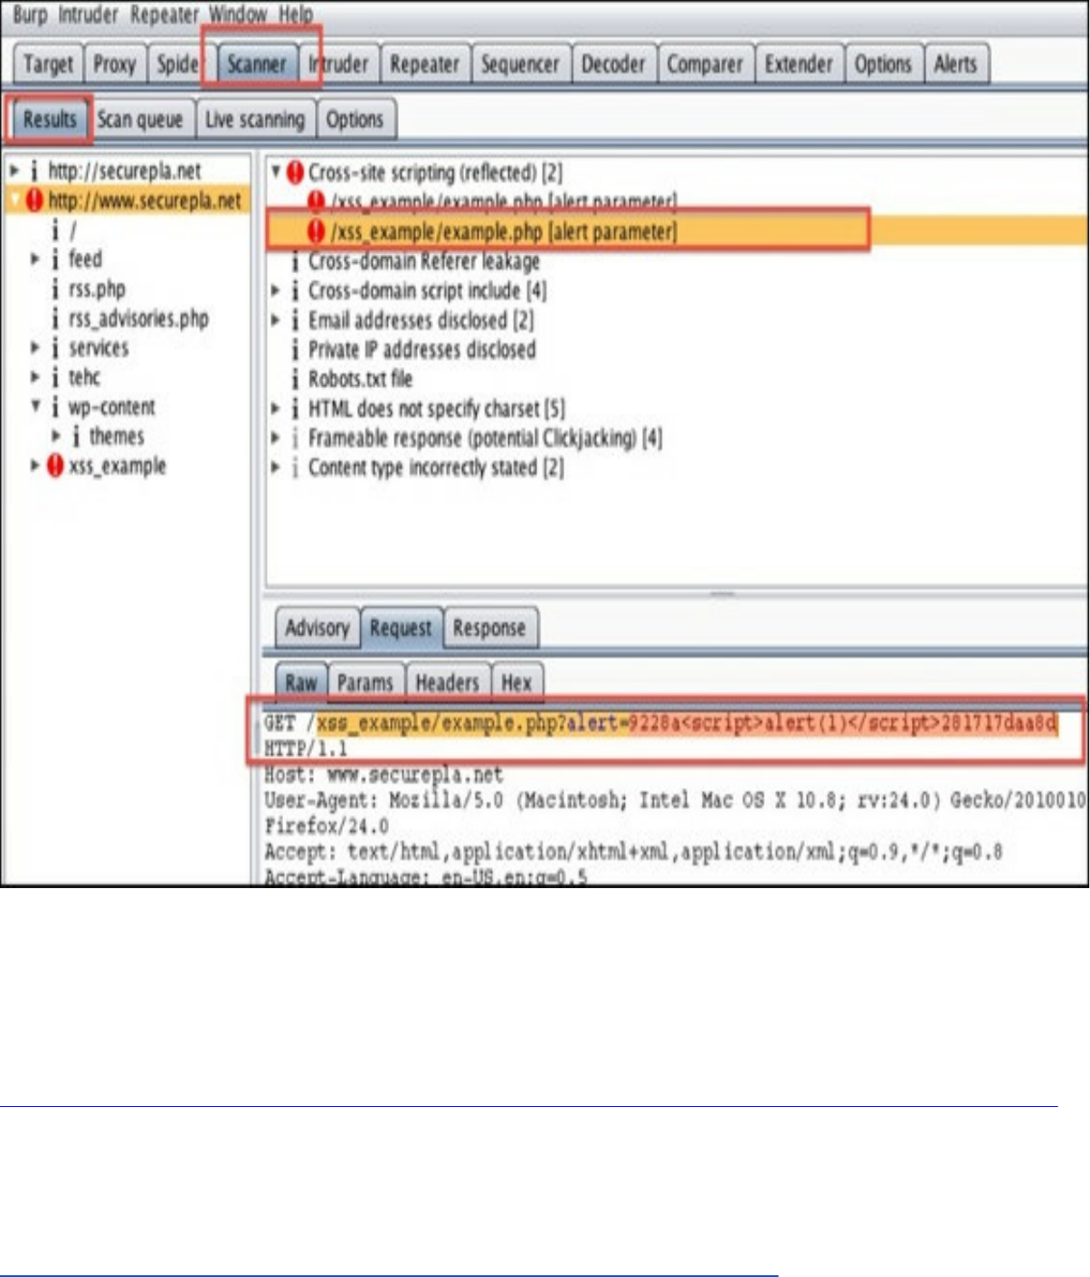1090x1277 pixels.
Task: Expand Frameable response (potential Clickjacking) group
Action: 276,439
